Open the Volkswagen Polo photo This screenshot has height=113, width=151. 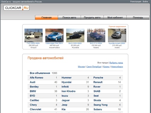[x=54, y=35]
